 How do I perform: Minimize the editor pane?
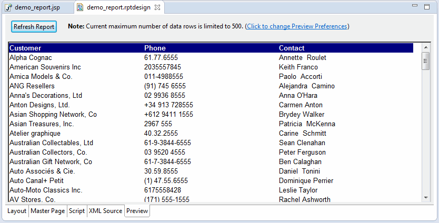415,5
